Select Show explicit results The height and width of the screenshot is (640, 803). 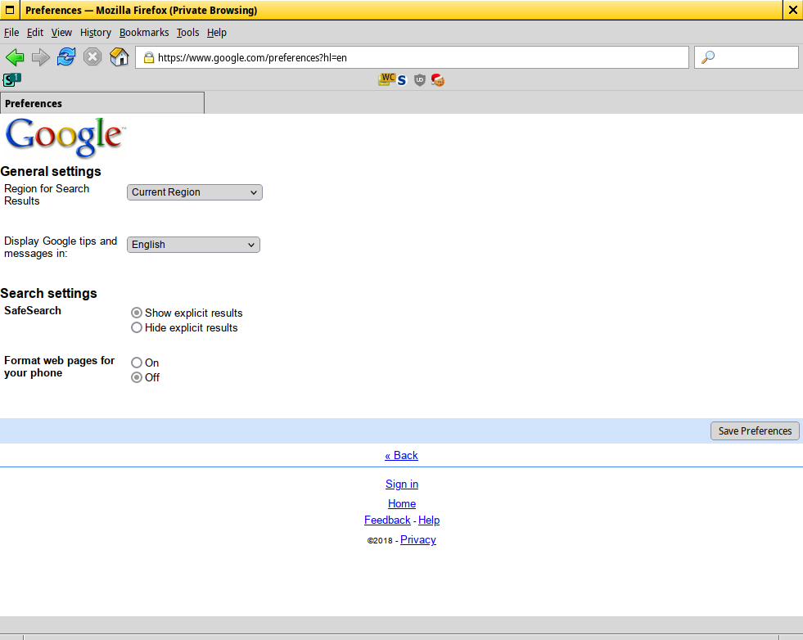pyautogui.click(x=136, y=313)
